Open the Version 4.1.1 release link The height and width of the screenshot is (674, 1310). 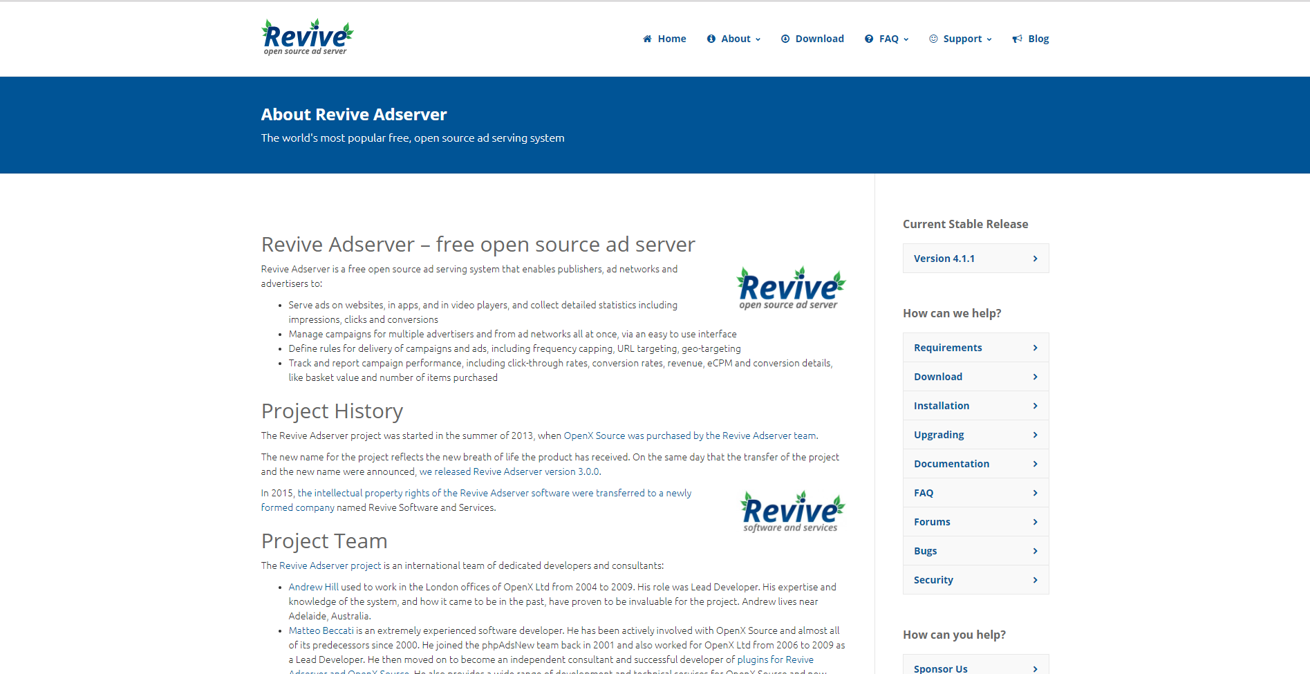[975, 259]
